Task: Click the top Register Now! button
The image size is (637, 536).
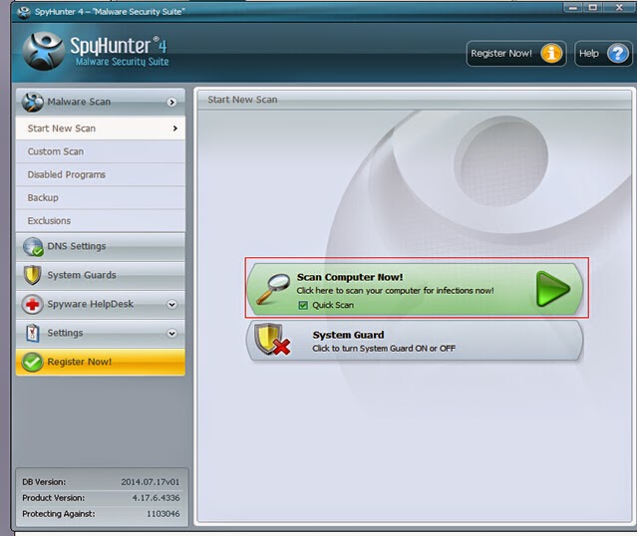Action: [516, 53]
